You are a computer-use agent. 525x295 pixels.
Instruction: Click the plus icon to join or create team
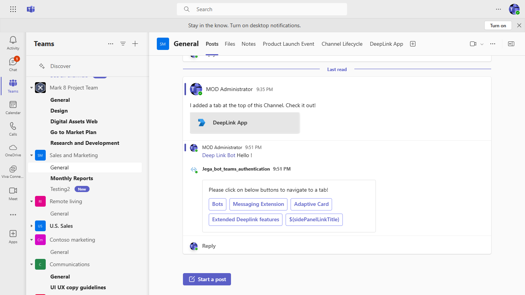pyautogui.click(x=135, y=44)
